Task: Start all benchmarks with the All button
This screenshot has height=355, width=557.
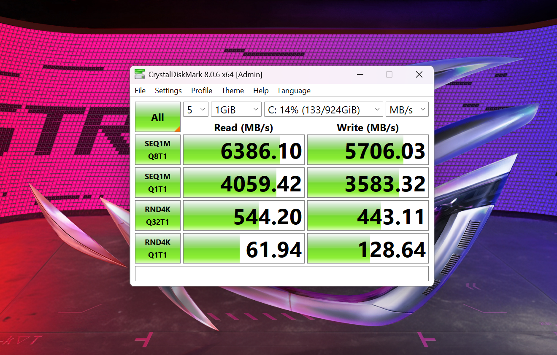Action: tap(158, 117)
